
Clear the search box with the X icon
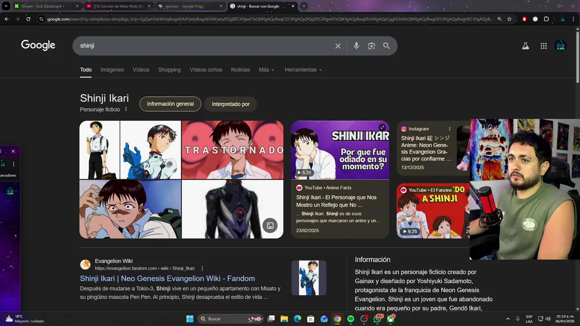click(x=338, y=46)
